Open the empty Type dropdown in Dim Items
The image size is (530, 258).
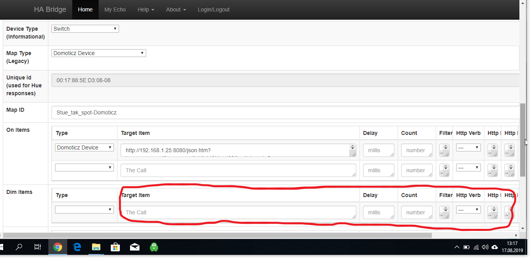(x=84, y=210)
